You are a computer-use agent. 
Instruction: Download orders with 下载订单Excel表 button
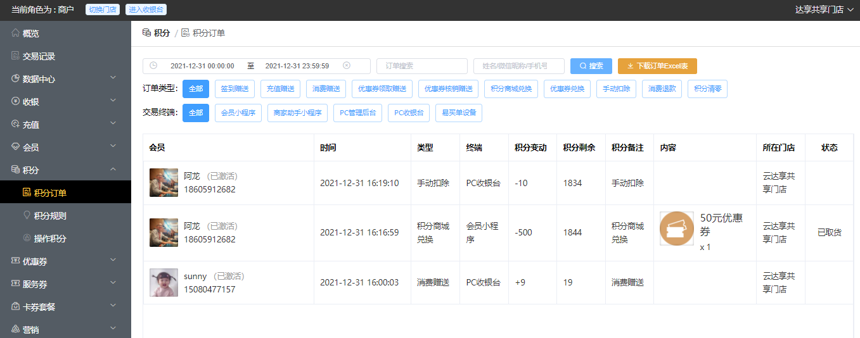657,66
